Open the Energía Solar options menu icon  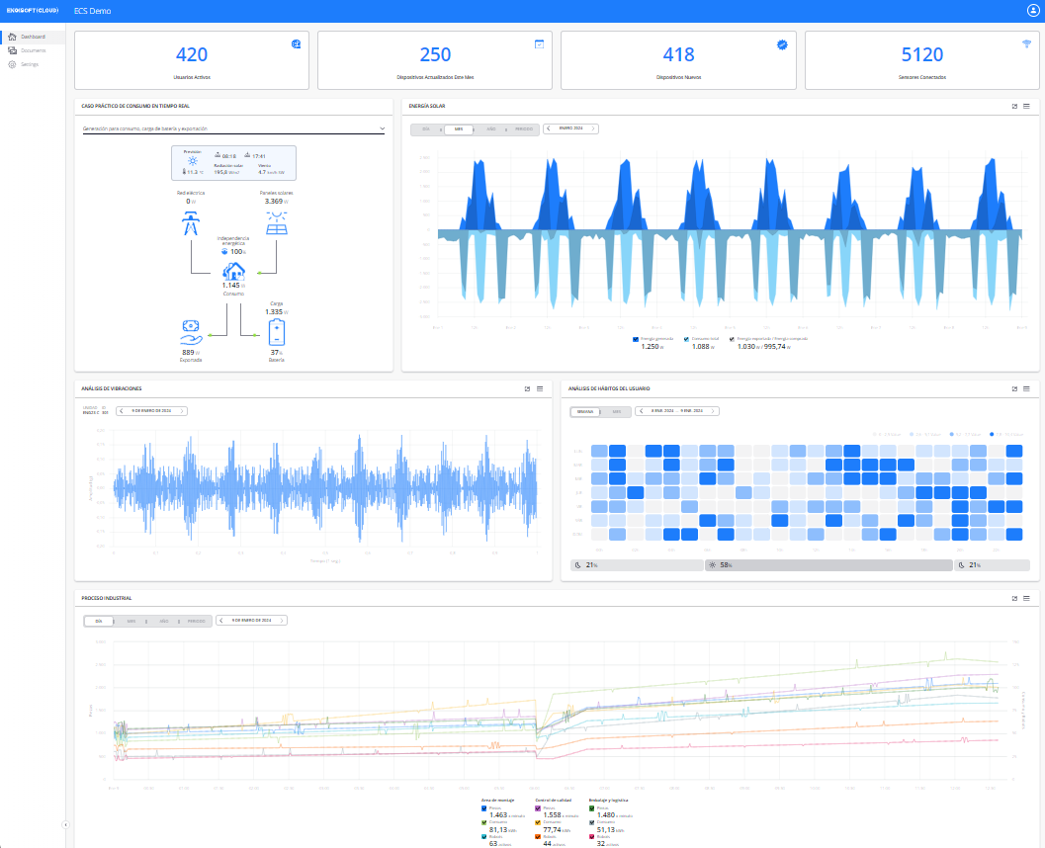[1026, 106]
